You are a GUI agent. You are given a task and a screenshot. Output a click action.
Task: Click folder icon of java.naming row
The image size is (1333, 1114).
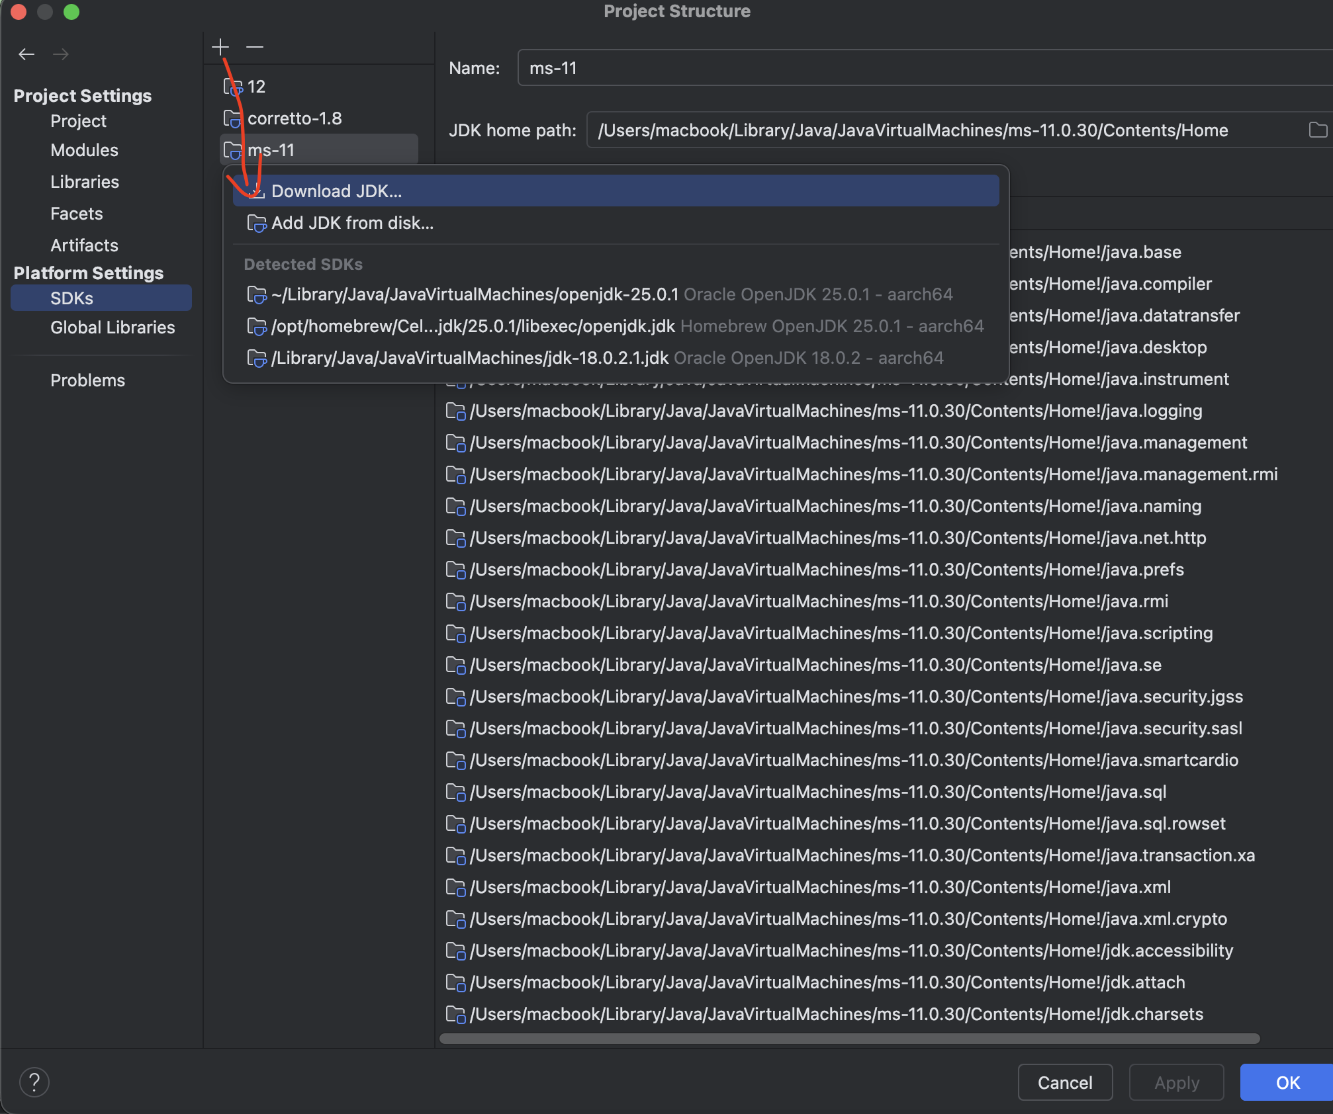coord(455,507)
